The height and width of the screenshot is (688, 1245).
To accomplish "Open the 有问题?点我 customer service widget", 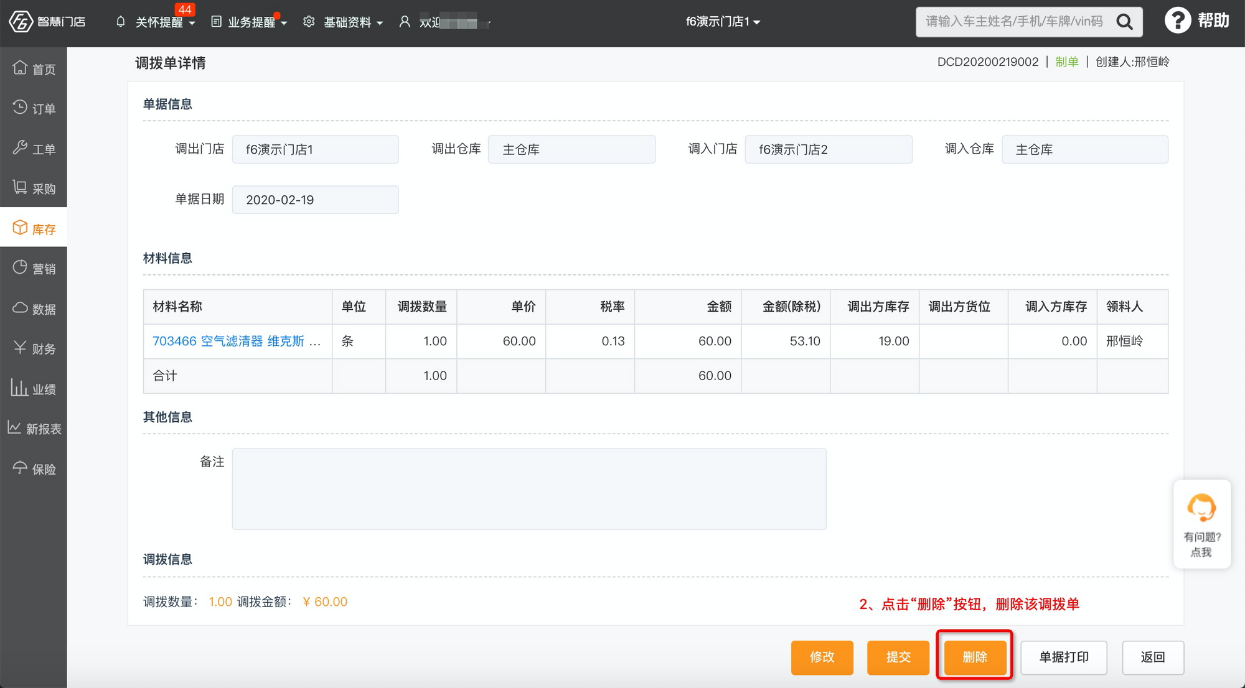I will [x=1201, y=524].
